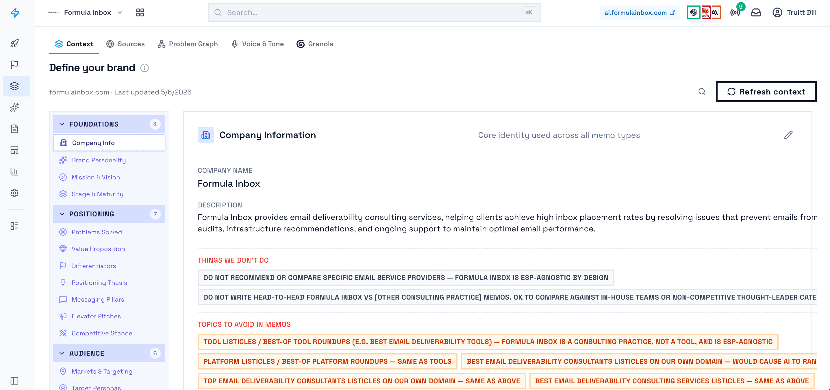This screenshot has width=830, height=390.
Task: Switch to the Problem Graph tab
Action: click(188, 44)
